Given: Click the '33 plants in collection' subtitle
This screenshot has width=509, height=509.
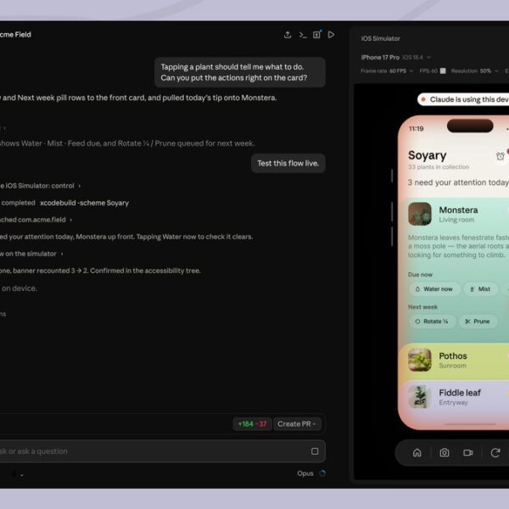Looking at the screenshot, I should (439, 167).
